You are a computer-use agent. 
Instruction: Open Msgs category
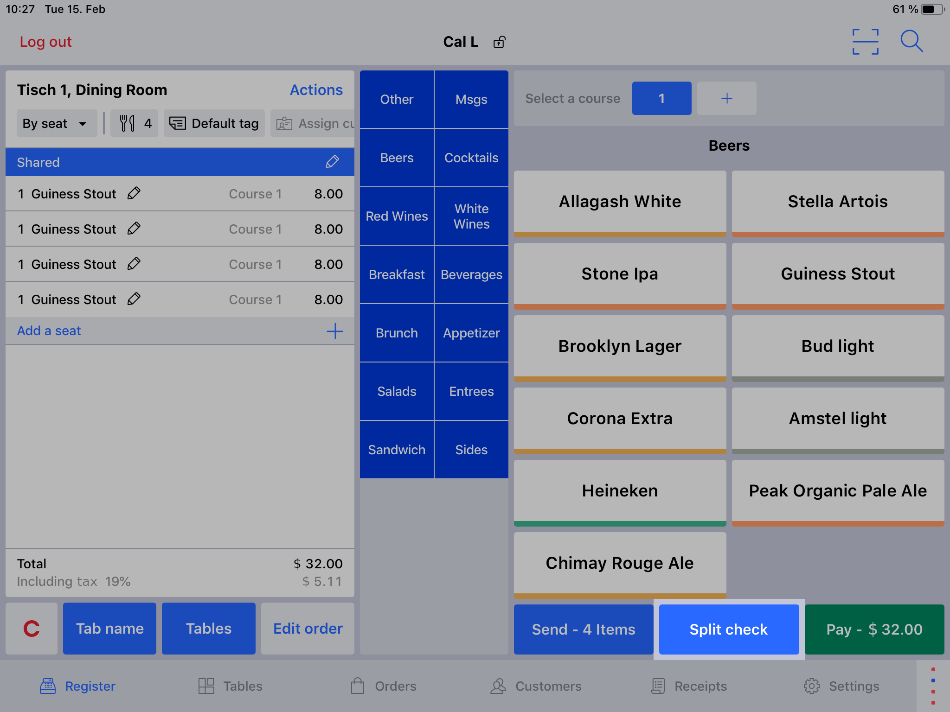471,99
